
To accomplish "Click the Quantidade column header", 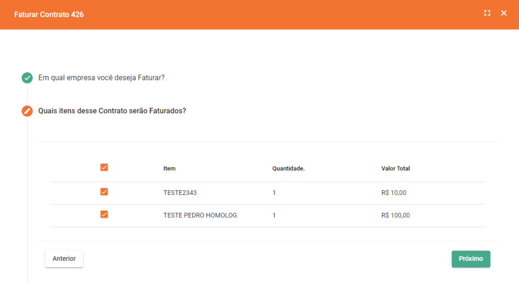I will point(288,169).
